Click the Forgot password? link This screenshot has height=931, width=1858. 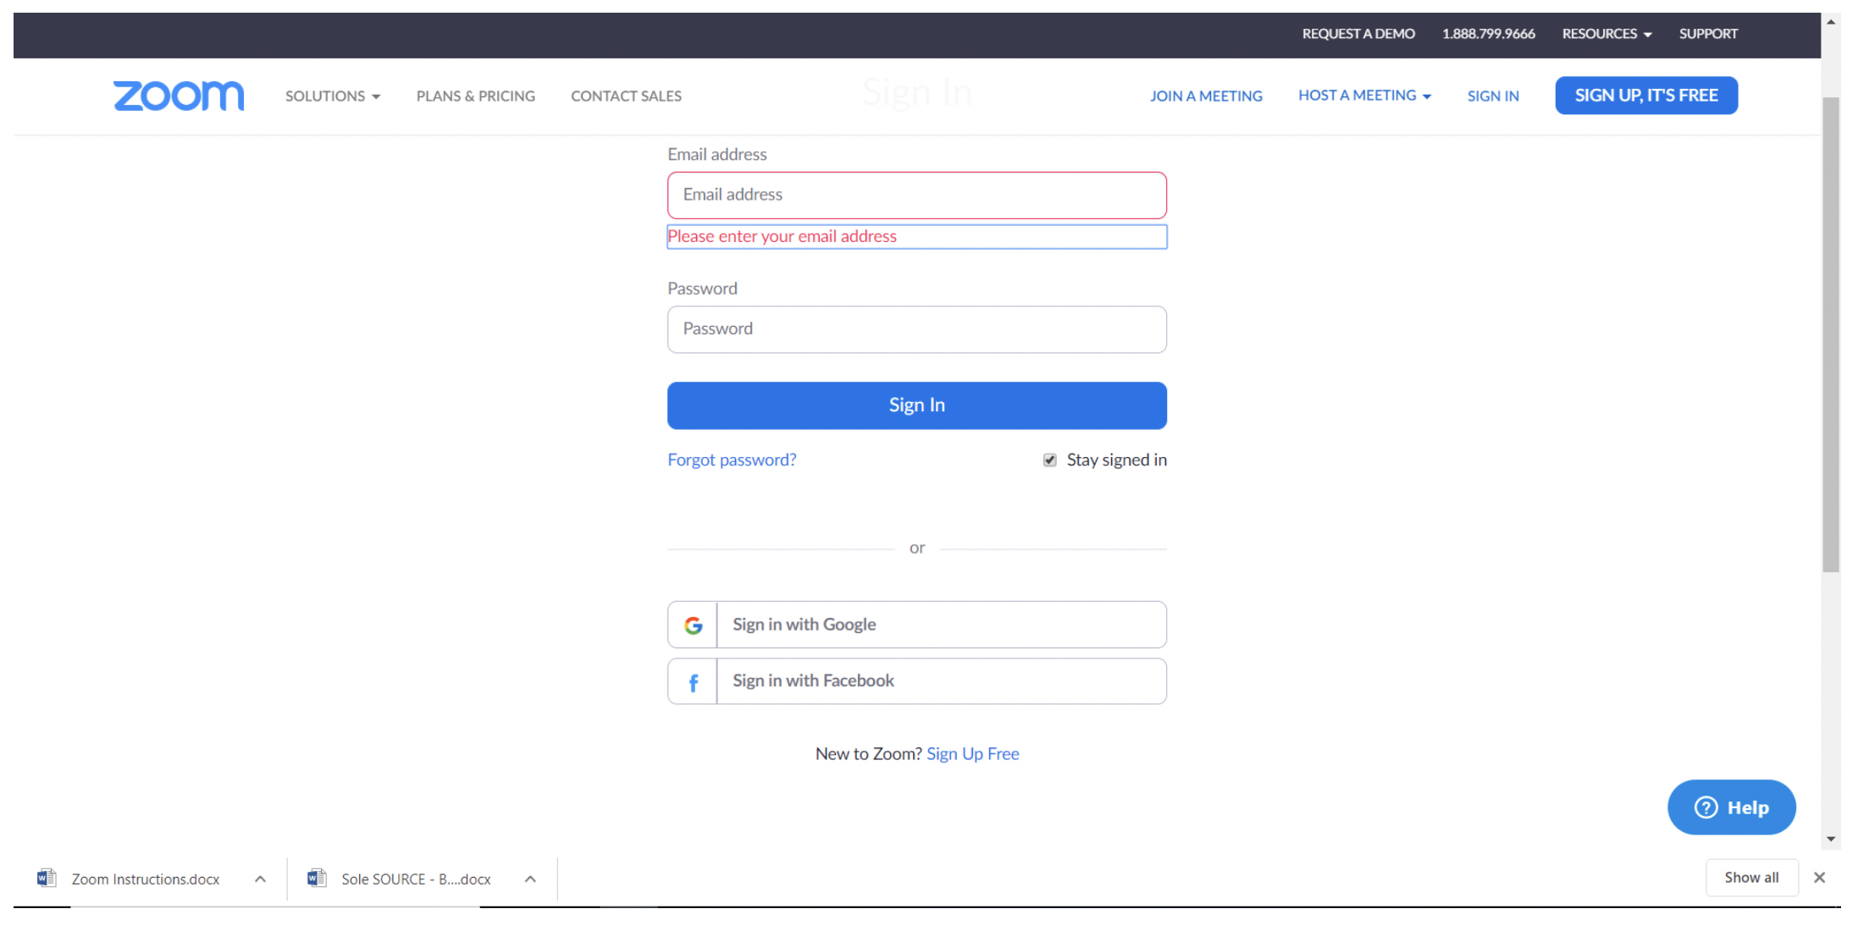tap(732, 460)
